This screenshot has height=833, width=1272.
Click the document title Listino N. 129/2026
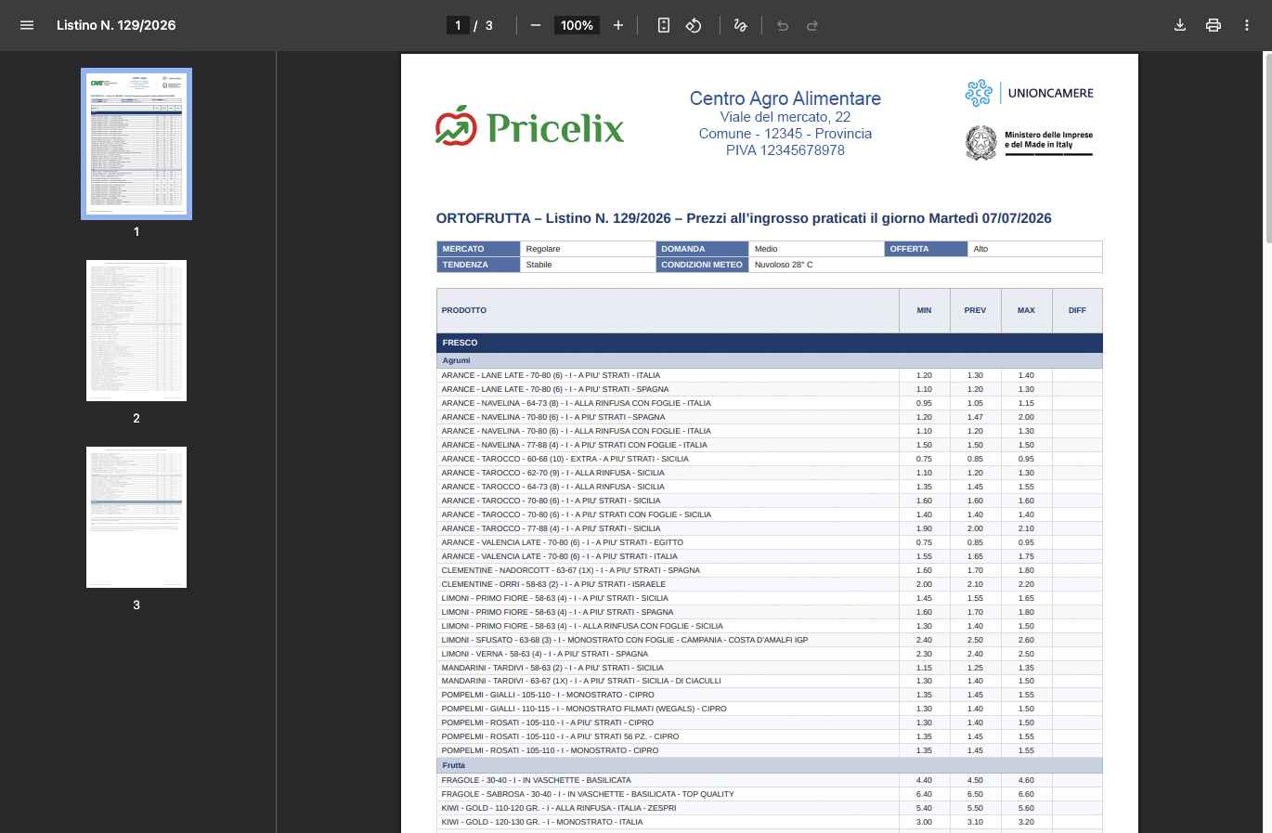[x=116, y=25]
